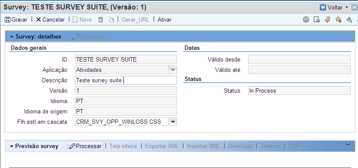Click Exportar XML in the preview bar
This screenshot has height=168, width=358.
click(162, 146)
